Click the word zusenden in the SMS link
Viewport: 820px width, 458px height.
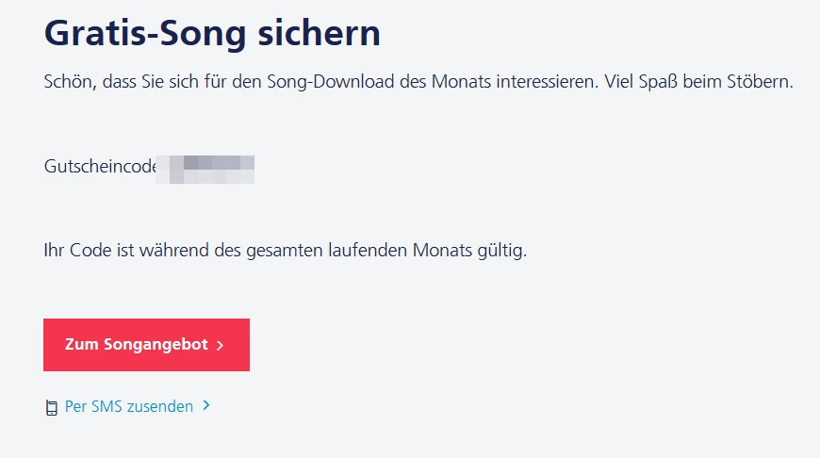(161, 407)
